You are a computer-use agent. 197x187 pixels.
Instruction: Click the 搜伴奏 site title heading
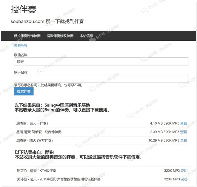click(x=23, y=10)
